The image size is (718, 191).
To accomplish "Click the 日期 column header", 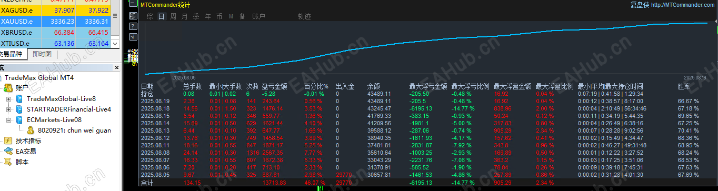I will 147,86.
